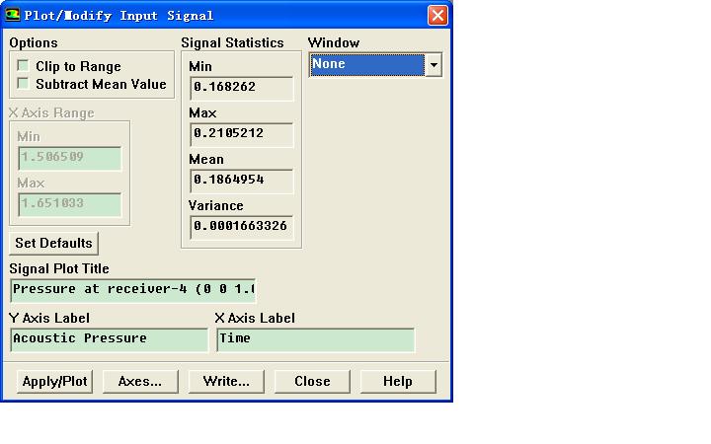This screenshot has width=711, height=444.
Task: Click the Mean value field
Action: [241, 181]
